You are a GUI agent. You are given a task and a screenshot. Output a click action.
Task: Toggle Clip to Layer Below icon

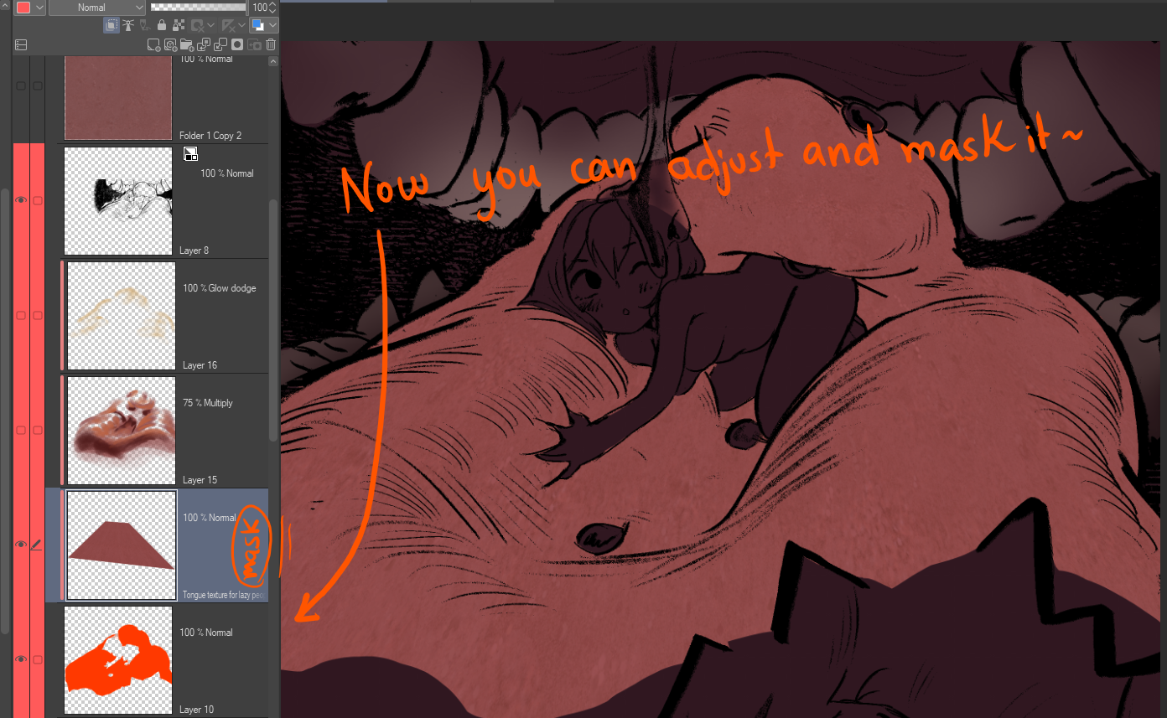pyautogui.click(x=112, y=25)
